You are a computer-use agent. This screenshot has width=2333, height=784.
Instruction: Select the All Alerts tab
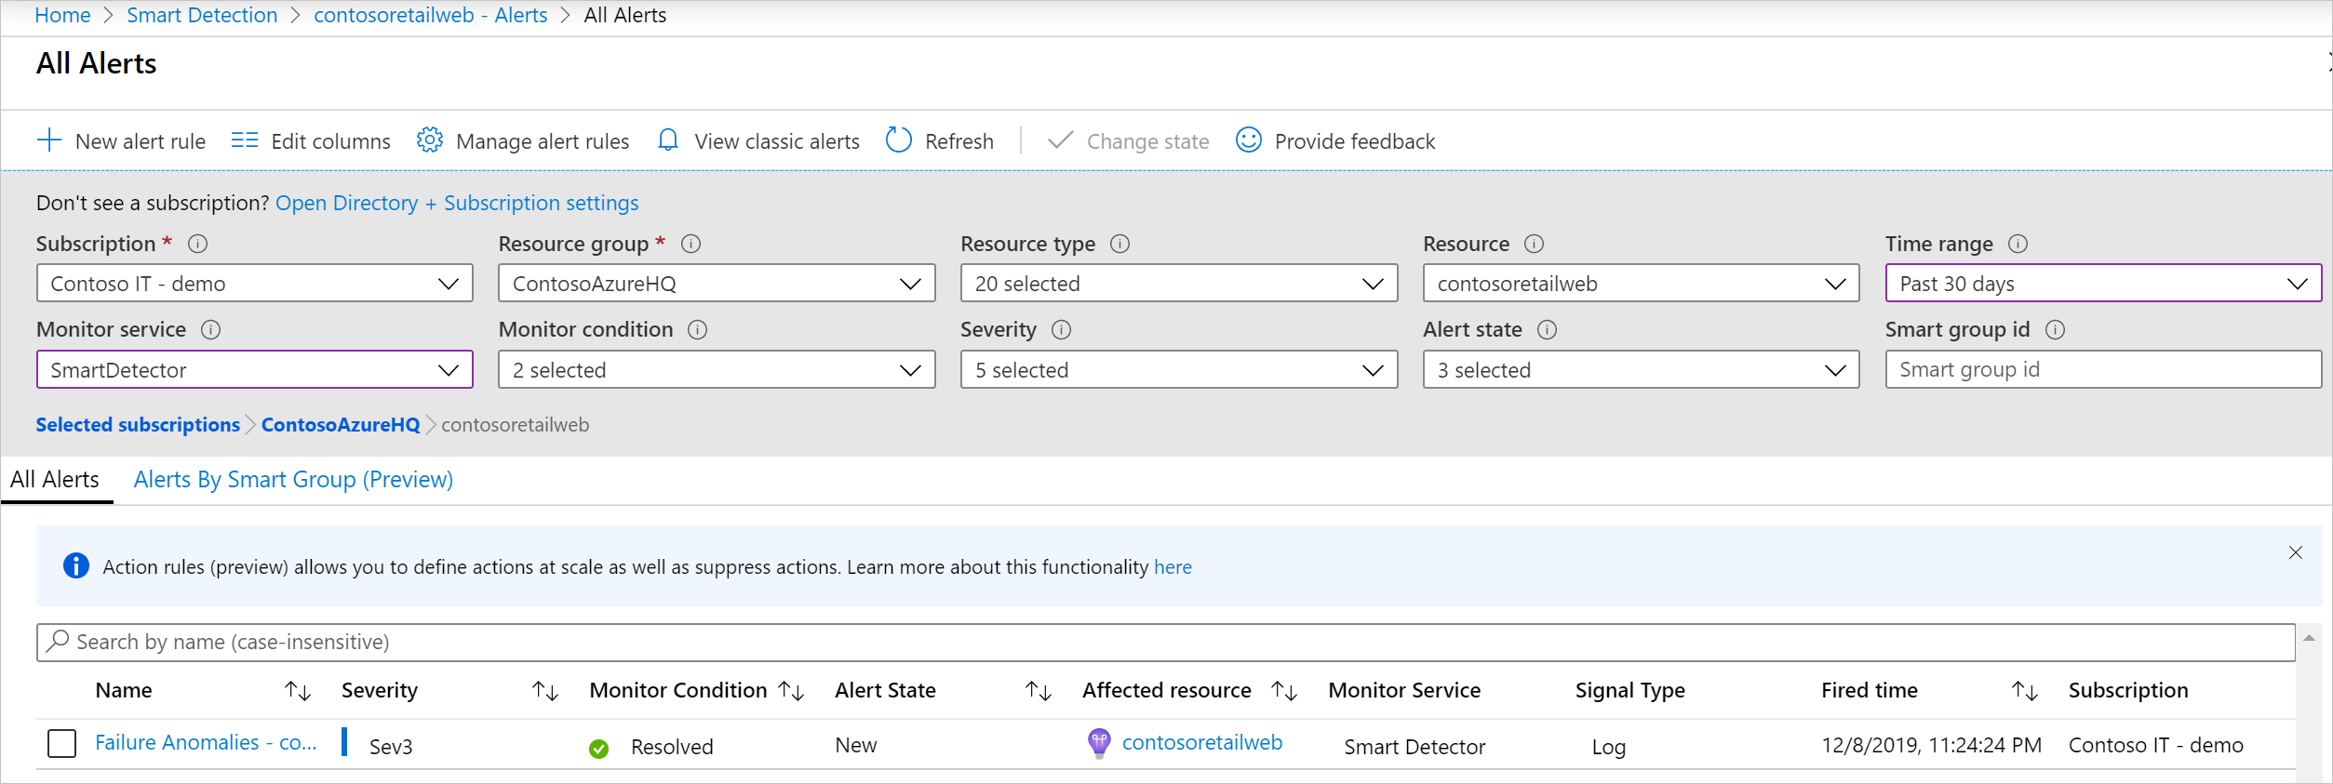tap(55, 480)
